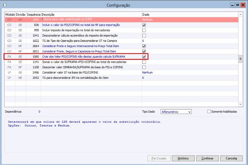Click the Nenhum value for sequence 2456
The width and height of the screenshot is (248, 165).
[x=147, y=72]
